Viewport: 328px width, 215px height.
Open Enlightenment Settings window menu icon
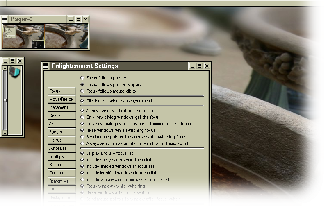[x=46, y=66]
